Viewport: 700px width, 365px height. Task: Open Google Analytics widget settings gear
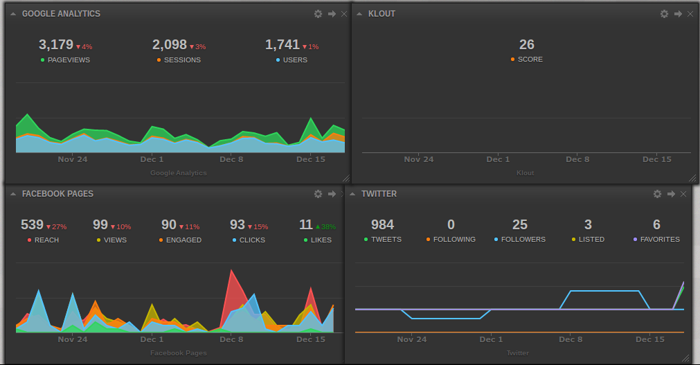click(x=318, y=14)
